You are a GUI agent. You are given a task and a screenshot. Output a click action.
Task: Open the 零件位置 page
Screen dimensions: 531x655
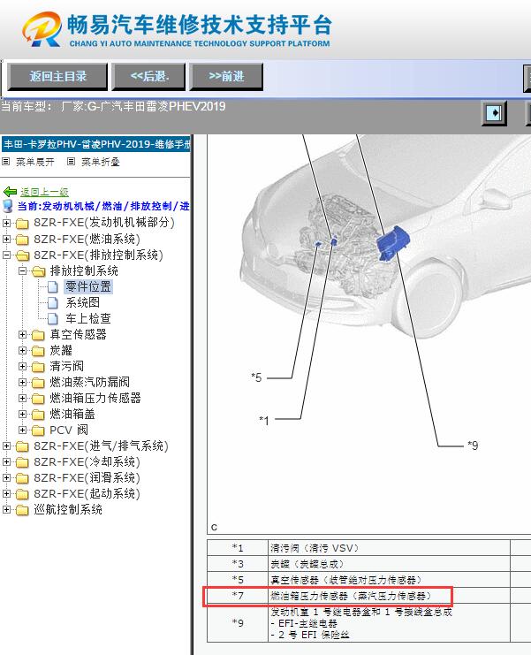[88, 286]
